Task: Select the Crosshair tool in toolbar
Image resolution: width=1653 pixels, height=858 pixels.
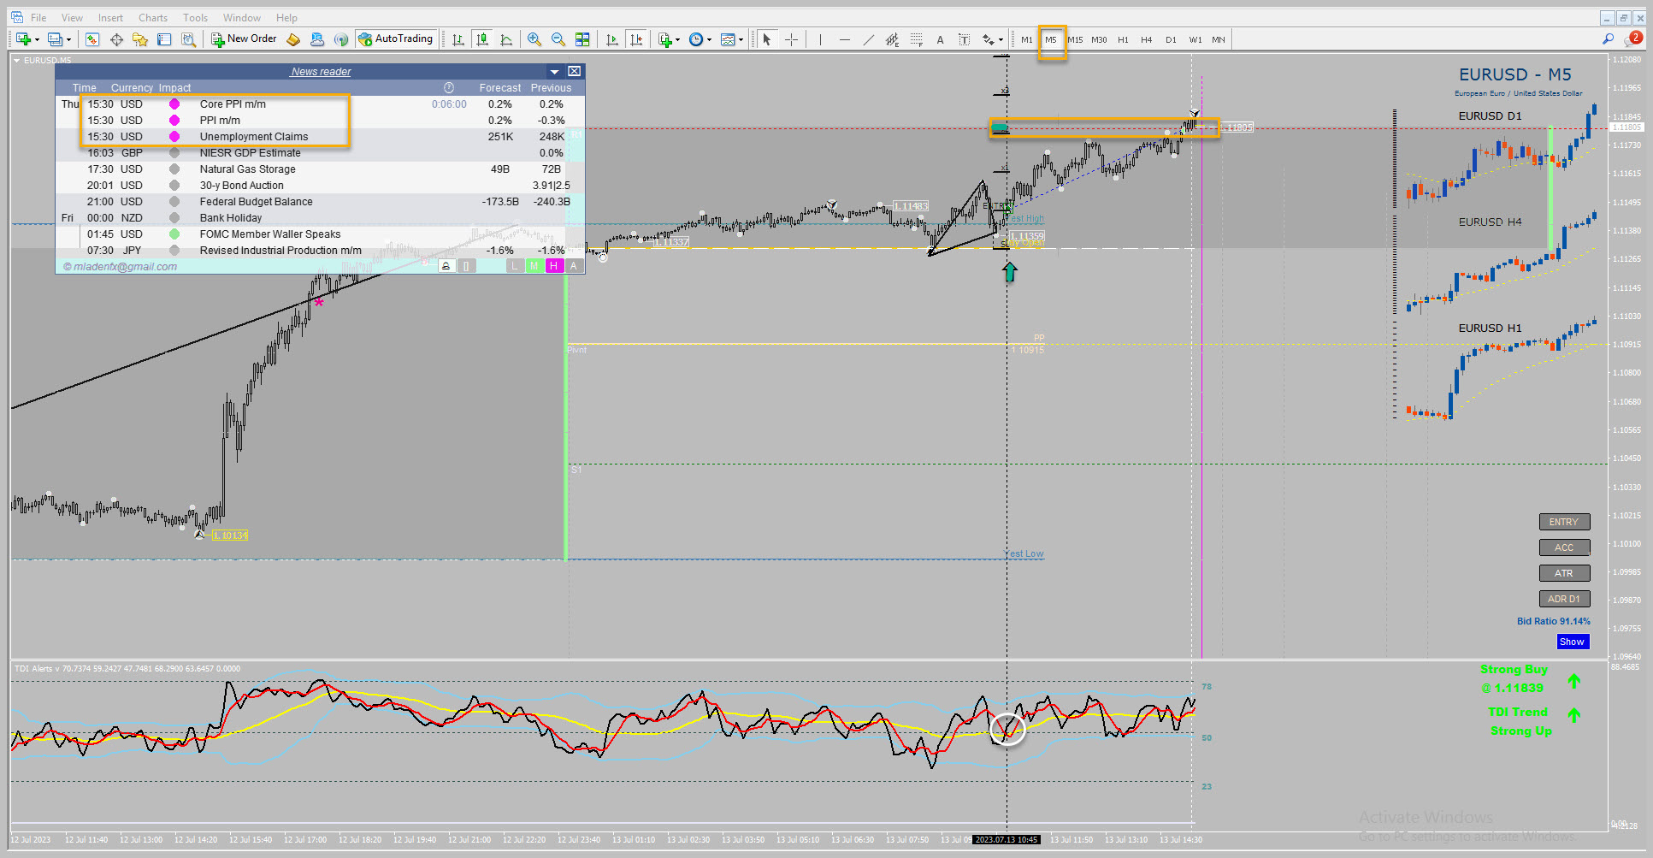Action: point(791,39)
